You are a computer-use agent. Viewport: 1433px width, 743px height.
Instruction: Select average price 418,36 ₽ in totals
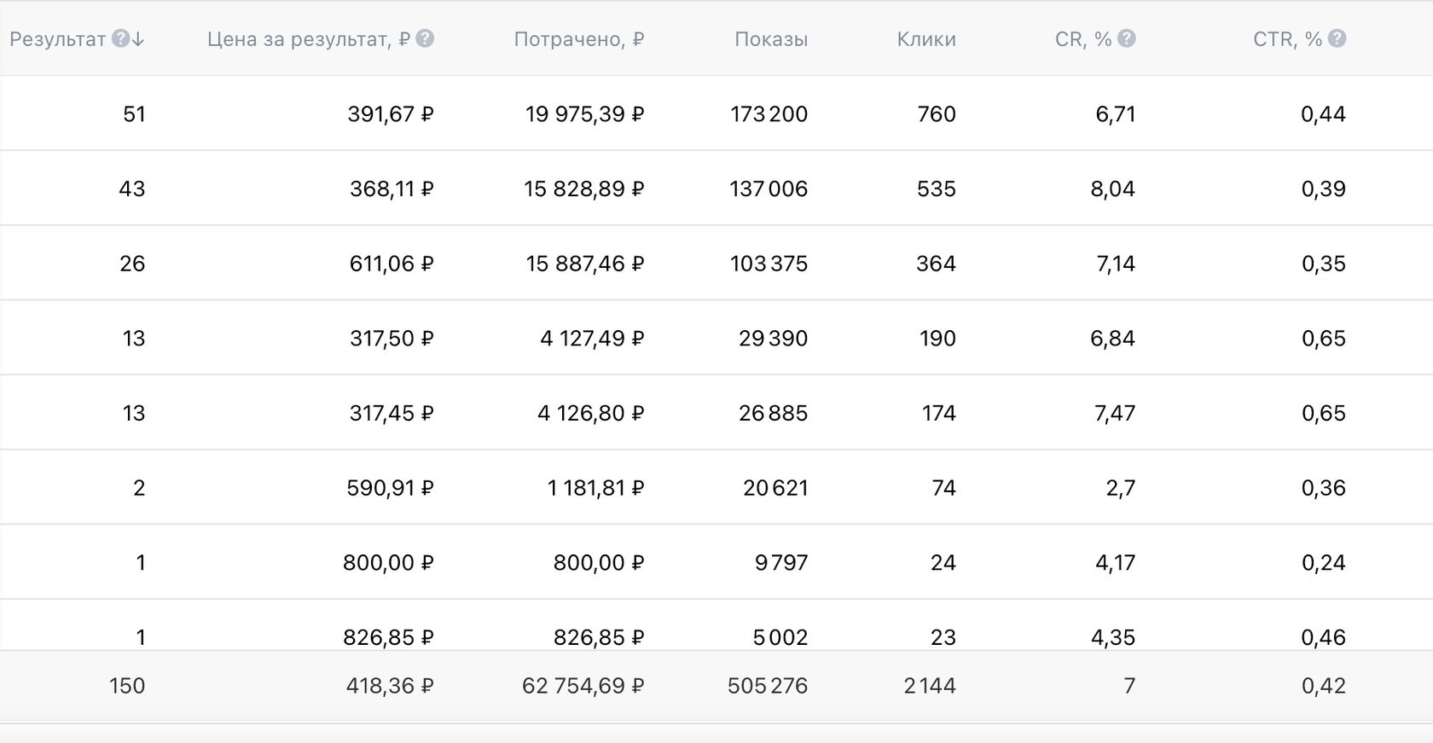tap(390, 686)
